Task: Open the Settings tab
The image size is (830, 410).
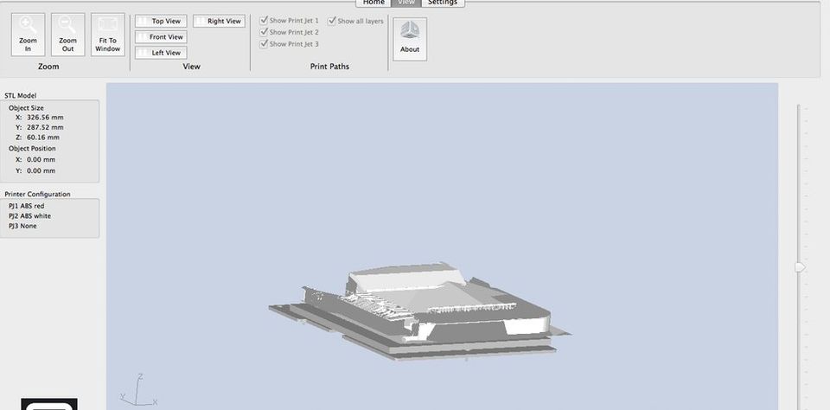Action: point(443,3)
